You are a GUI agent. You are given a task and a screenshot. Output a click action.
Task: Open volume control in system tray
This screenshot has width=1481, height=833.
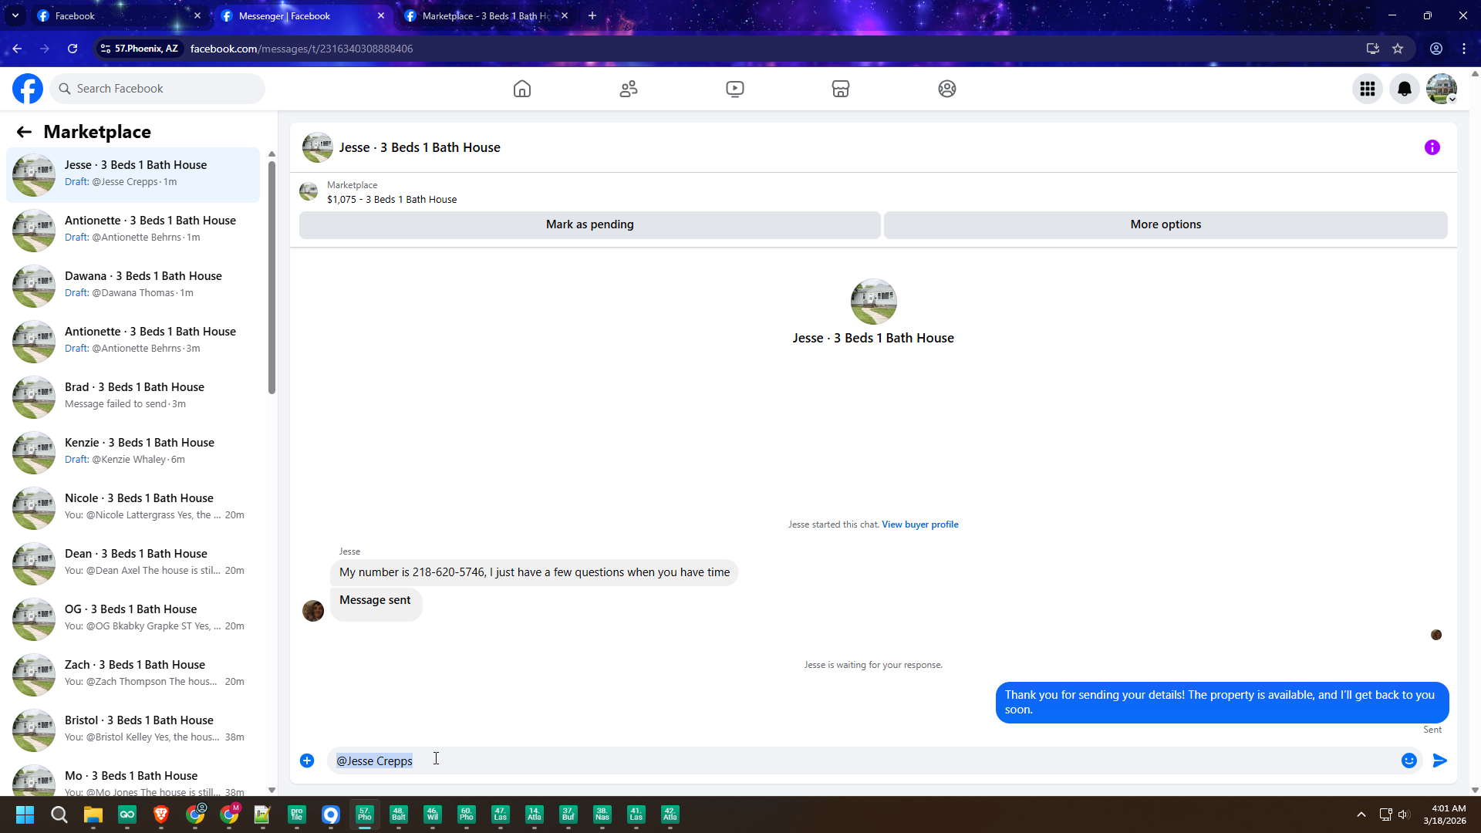[1403, 814]
